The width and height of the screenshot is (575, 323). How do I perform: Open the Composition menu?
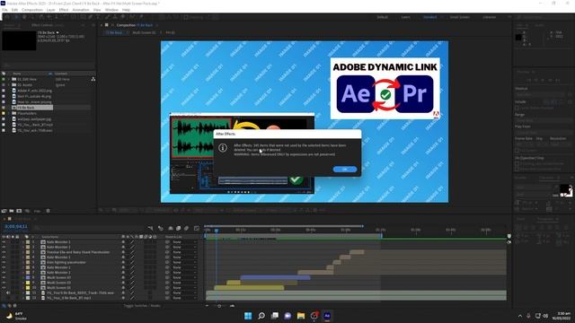32,10
